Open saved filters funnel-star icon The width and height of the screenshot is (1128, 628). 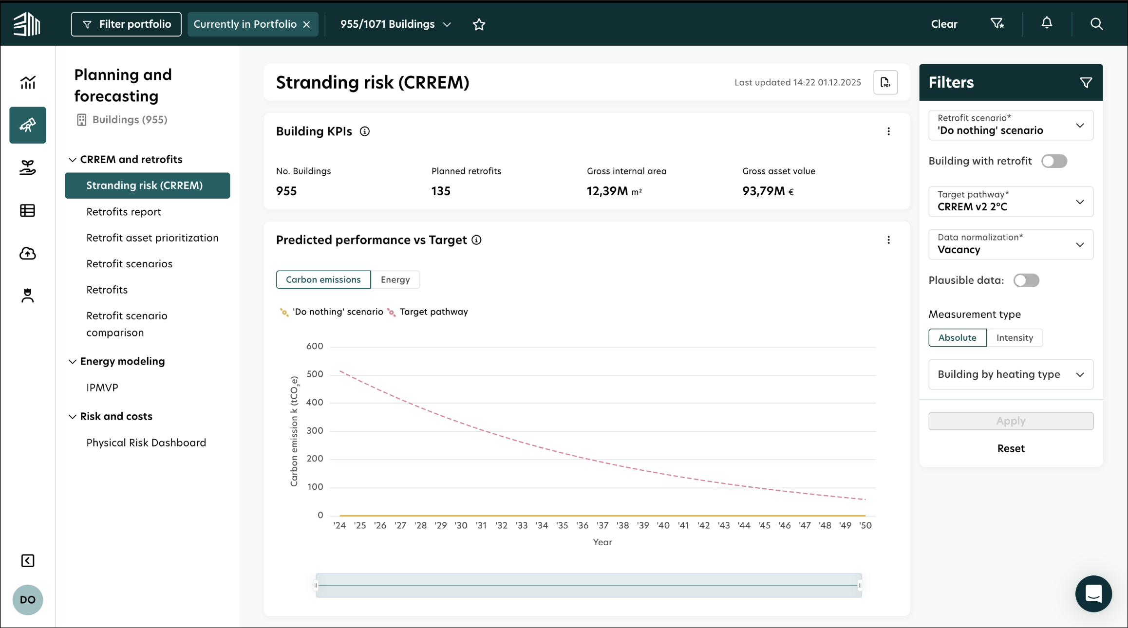(x=997, y=23)
